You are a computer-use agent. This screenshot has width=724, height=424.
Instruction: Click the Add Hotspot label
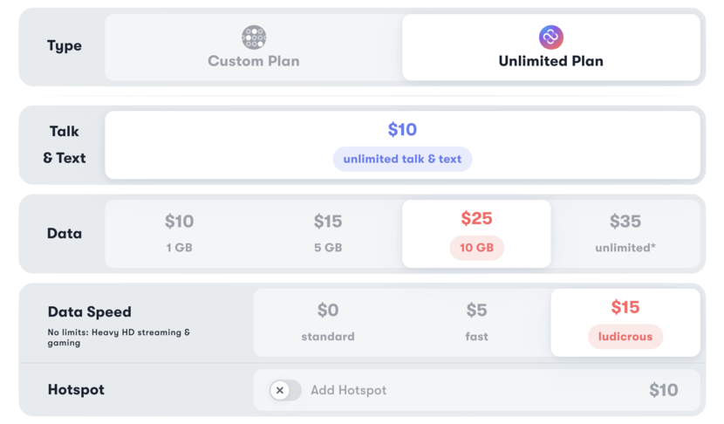point(348,391)
